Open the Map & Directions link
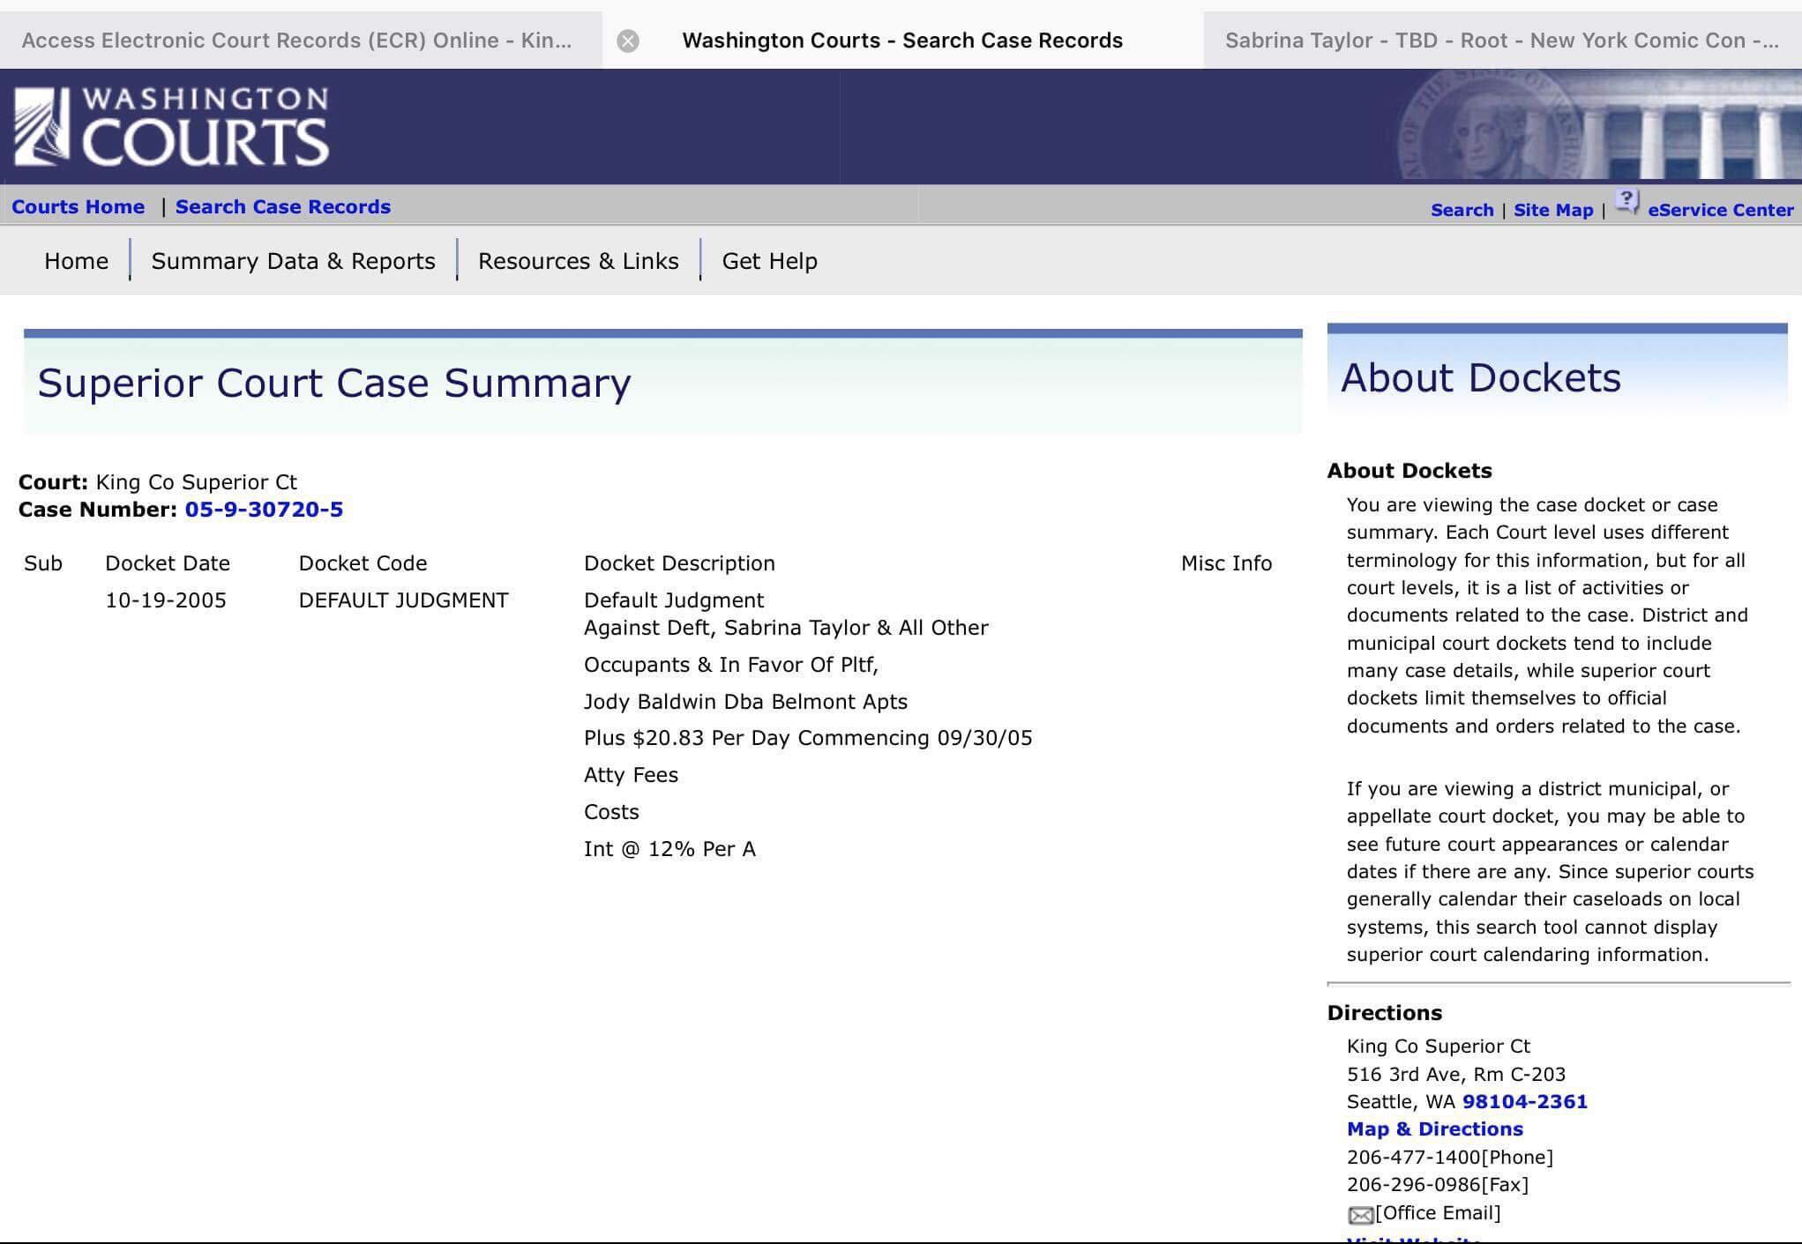This screenshot has width=1802, height=1244. click(x=1434, y=1129)
